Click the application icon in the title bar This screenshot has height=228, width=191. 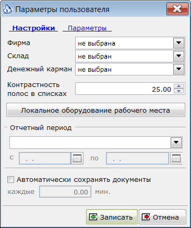(7, 9)
